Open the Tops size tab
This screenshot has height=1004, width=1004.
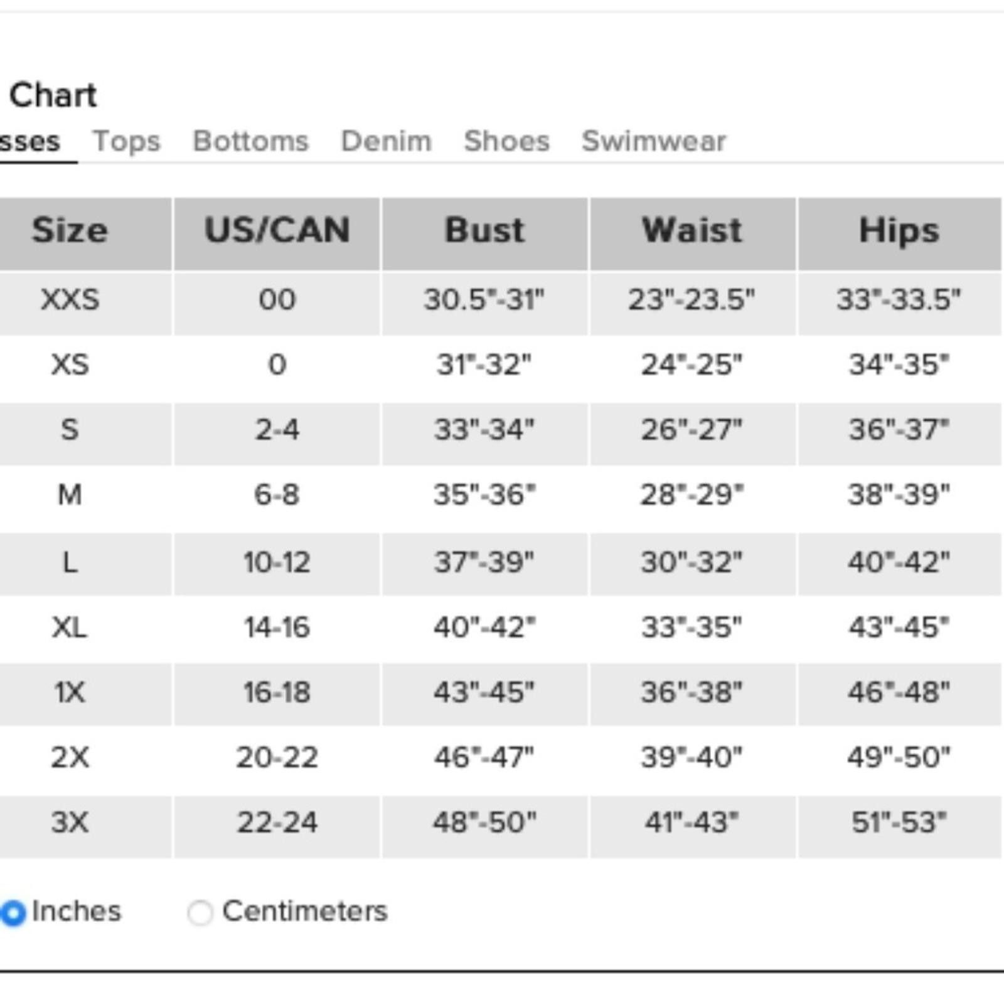pos(126,141)
